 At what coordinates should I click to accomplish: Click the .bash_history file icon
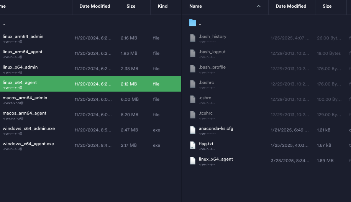(x=192, y=38)
